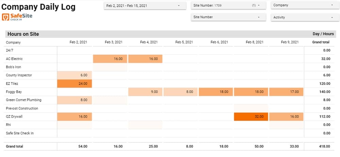Click QZ Drywall grand total 112.00
This screenshot has width=340, height=157.
(325, 117)
